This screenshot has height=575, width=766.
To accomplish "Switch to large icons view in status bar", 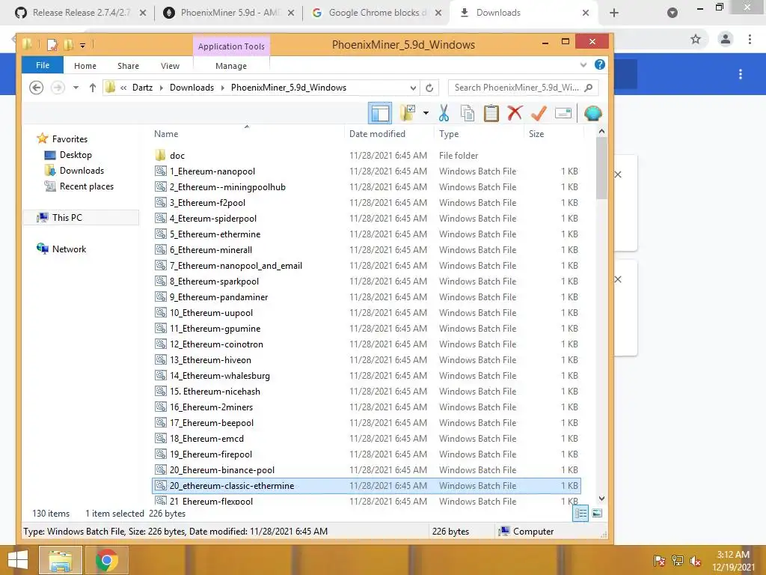I will pyautogui.click(x=597, y=514).
